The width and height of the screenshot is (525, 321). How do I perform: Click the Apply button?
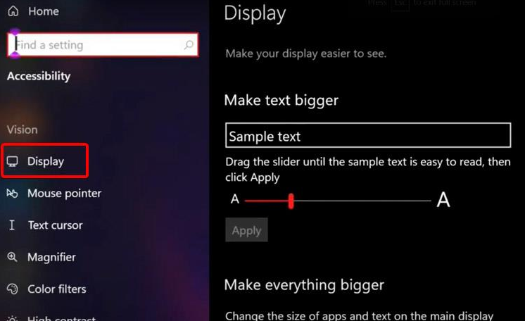(246, 230)
